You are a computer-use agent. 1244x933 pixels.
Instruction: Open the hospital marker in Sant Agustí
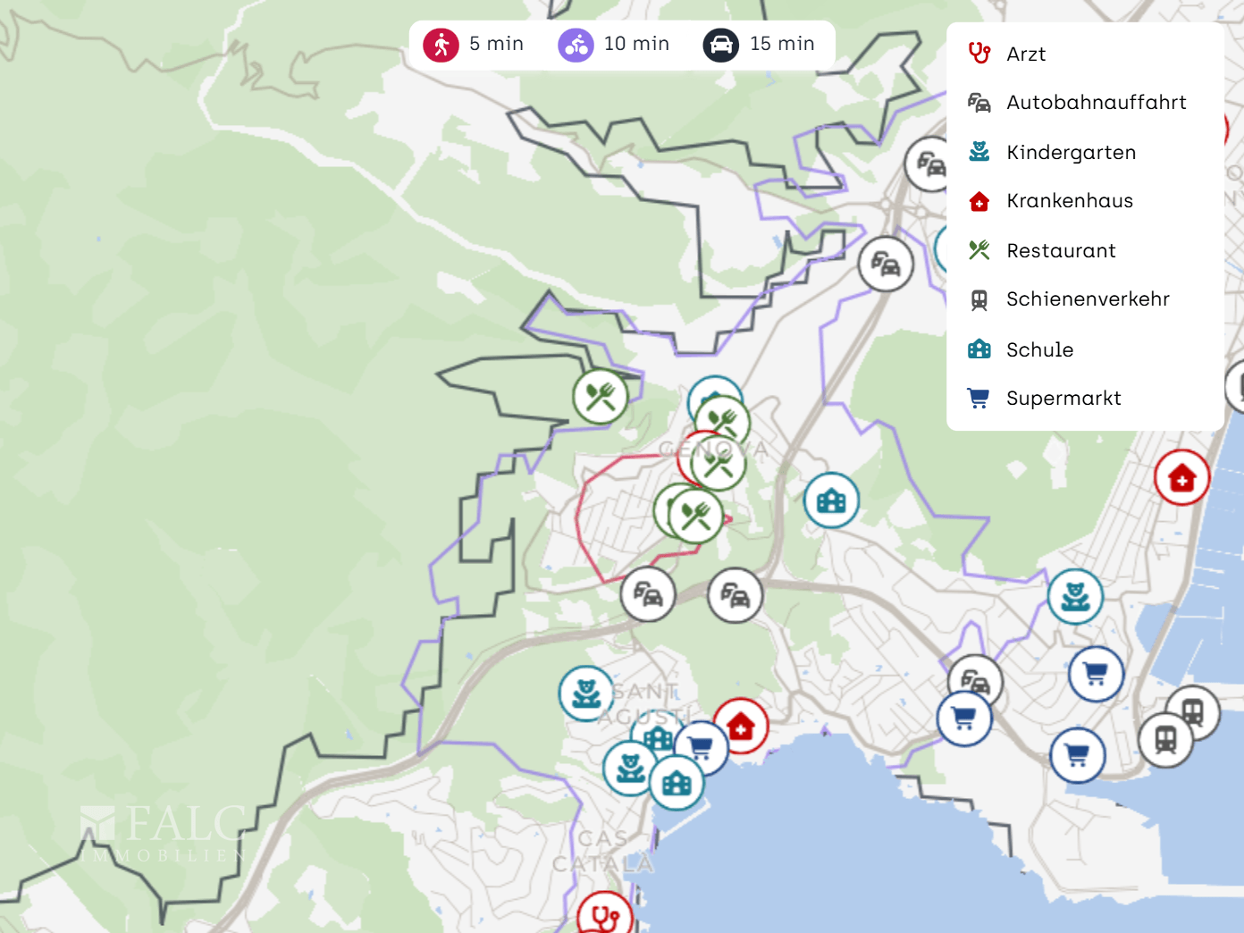coord(741,727)
